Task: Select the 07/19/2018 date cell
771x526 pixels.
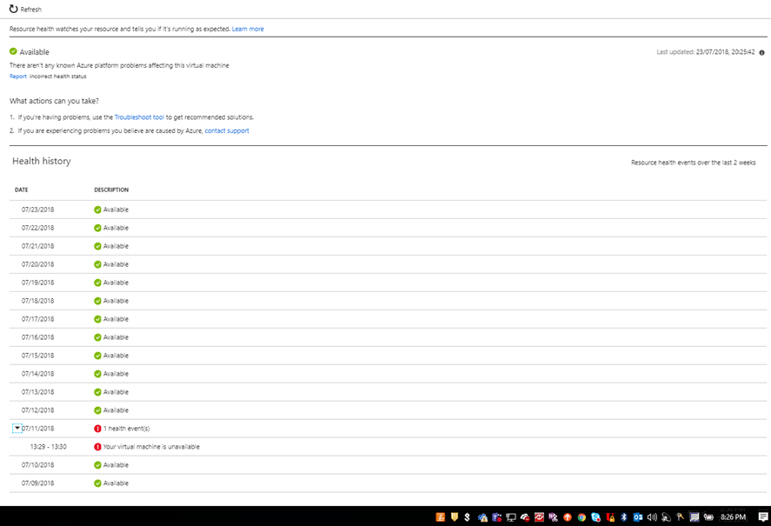Action: tap(38, 283)
